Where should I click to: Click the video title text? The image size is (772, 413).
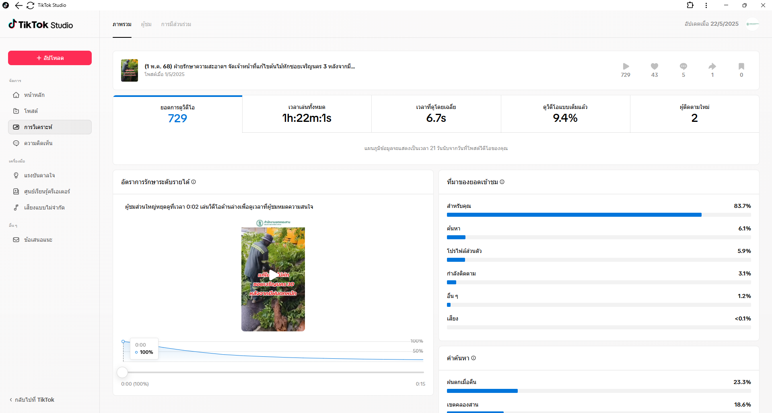[x=250, y=66]
